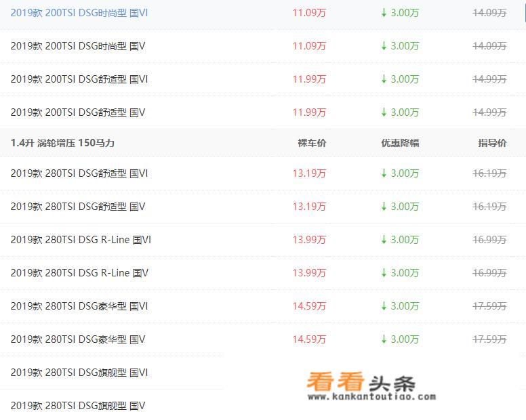526x420 pixels.
Task: Open 2019款 280TSI DSG舒适型 国VI model link
Action: click(79, 173)
